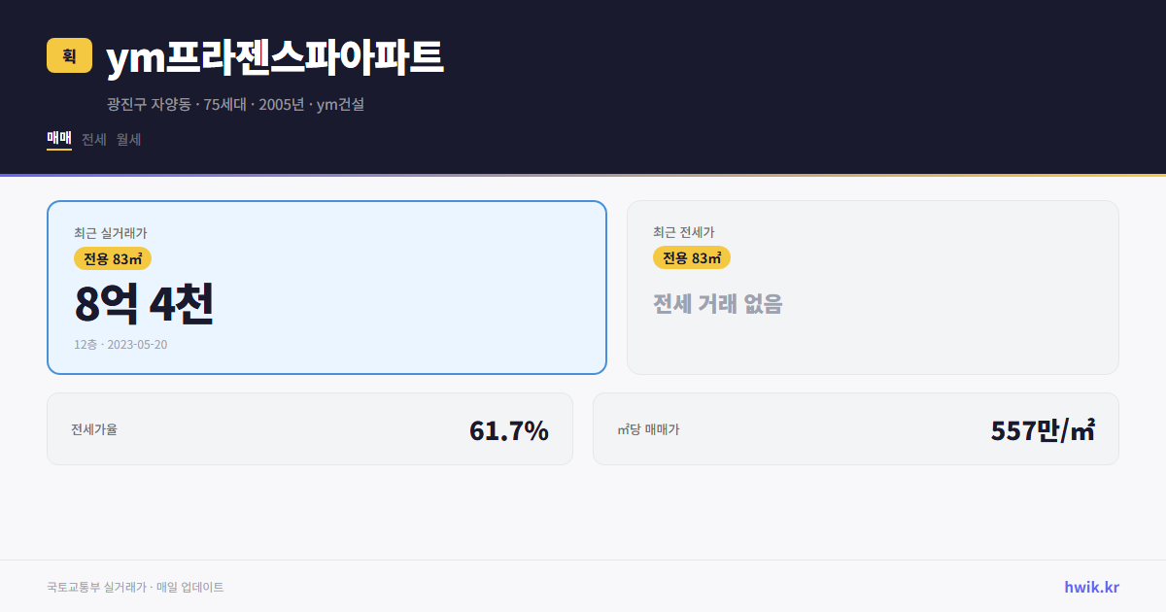Select the active 매매 tab
Screen dimensions: 1166x612
pos(57,139)
